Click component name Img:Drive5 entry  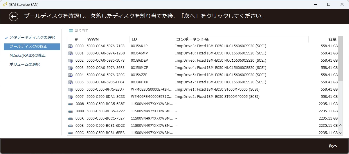pos(221,75)
